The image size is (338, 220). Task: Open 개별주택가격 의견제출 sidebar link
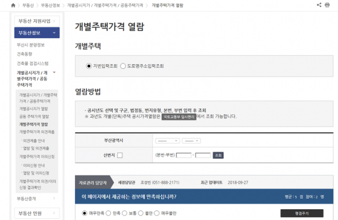pos(37,132)
